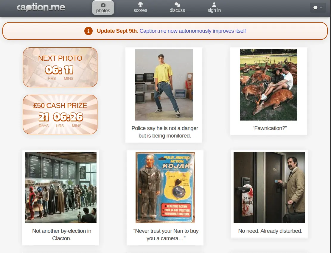
Task: Click the info icon in update banner
Action: click(88, 31)
